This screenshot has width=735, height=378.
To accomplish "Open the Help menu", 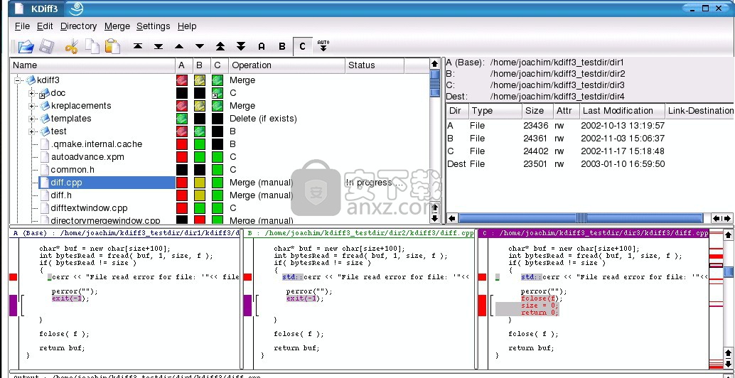I will (187, 26).
